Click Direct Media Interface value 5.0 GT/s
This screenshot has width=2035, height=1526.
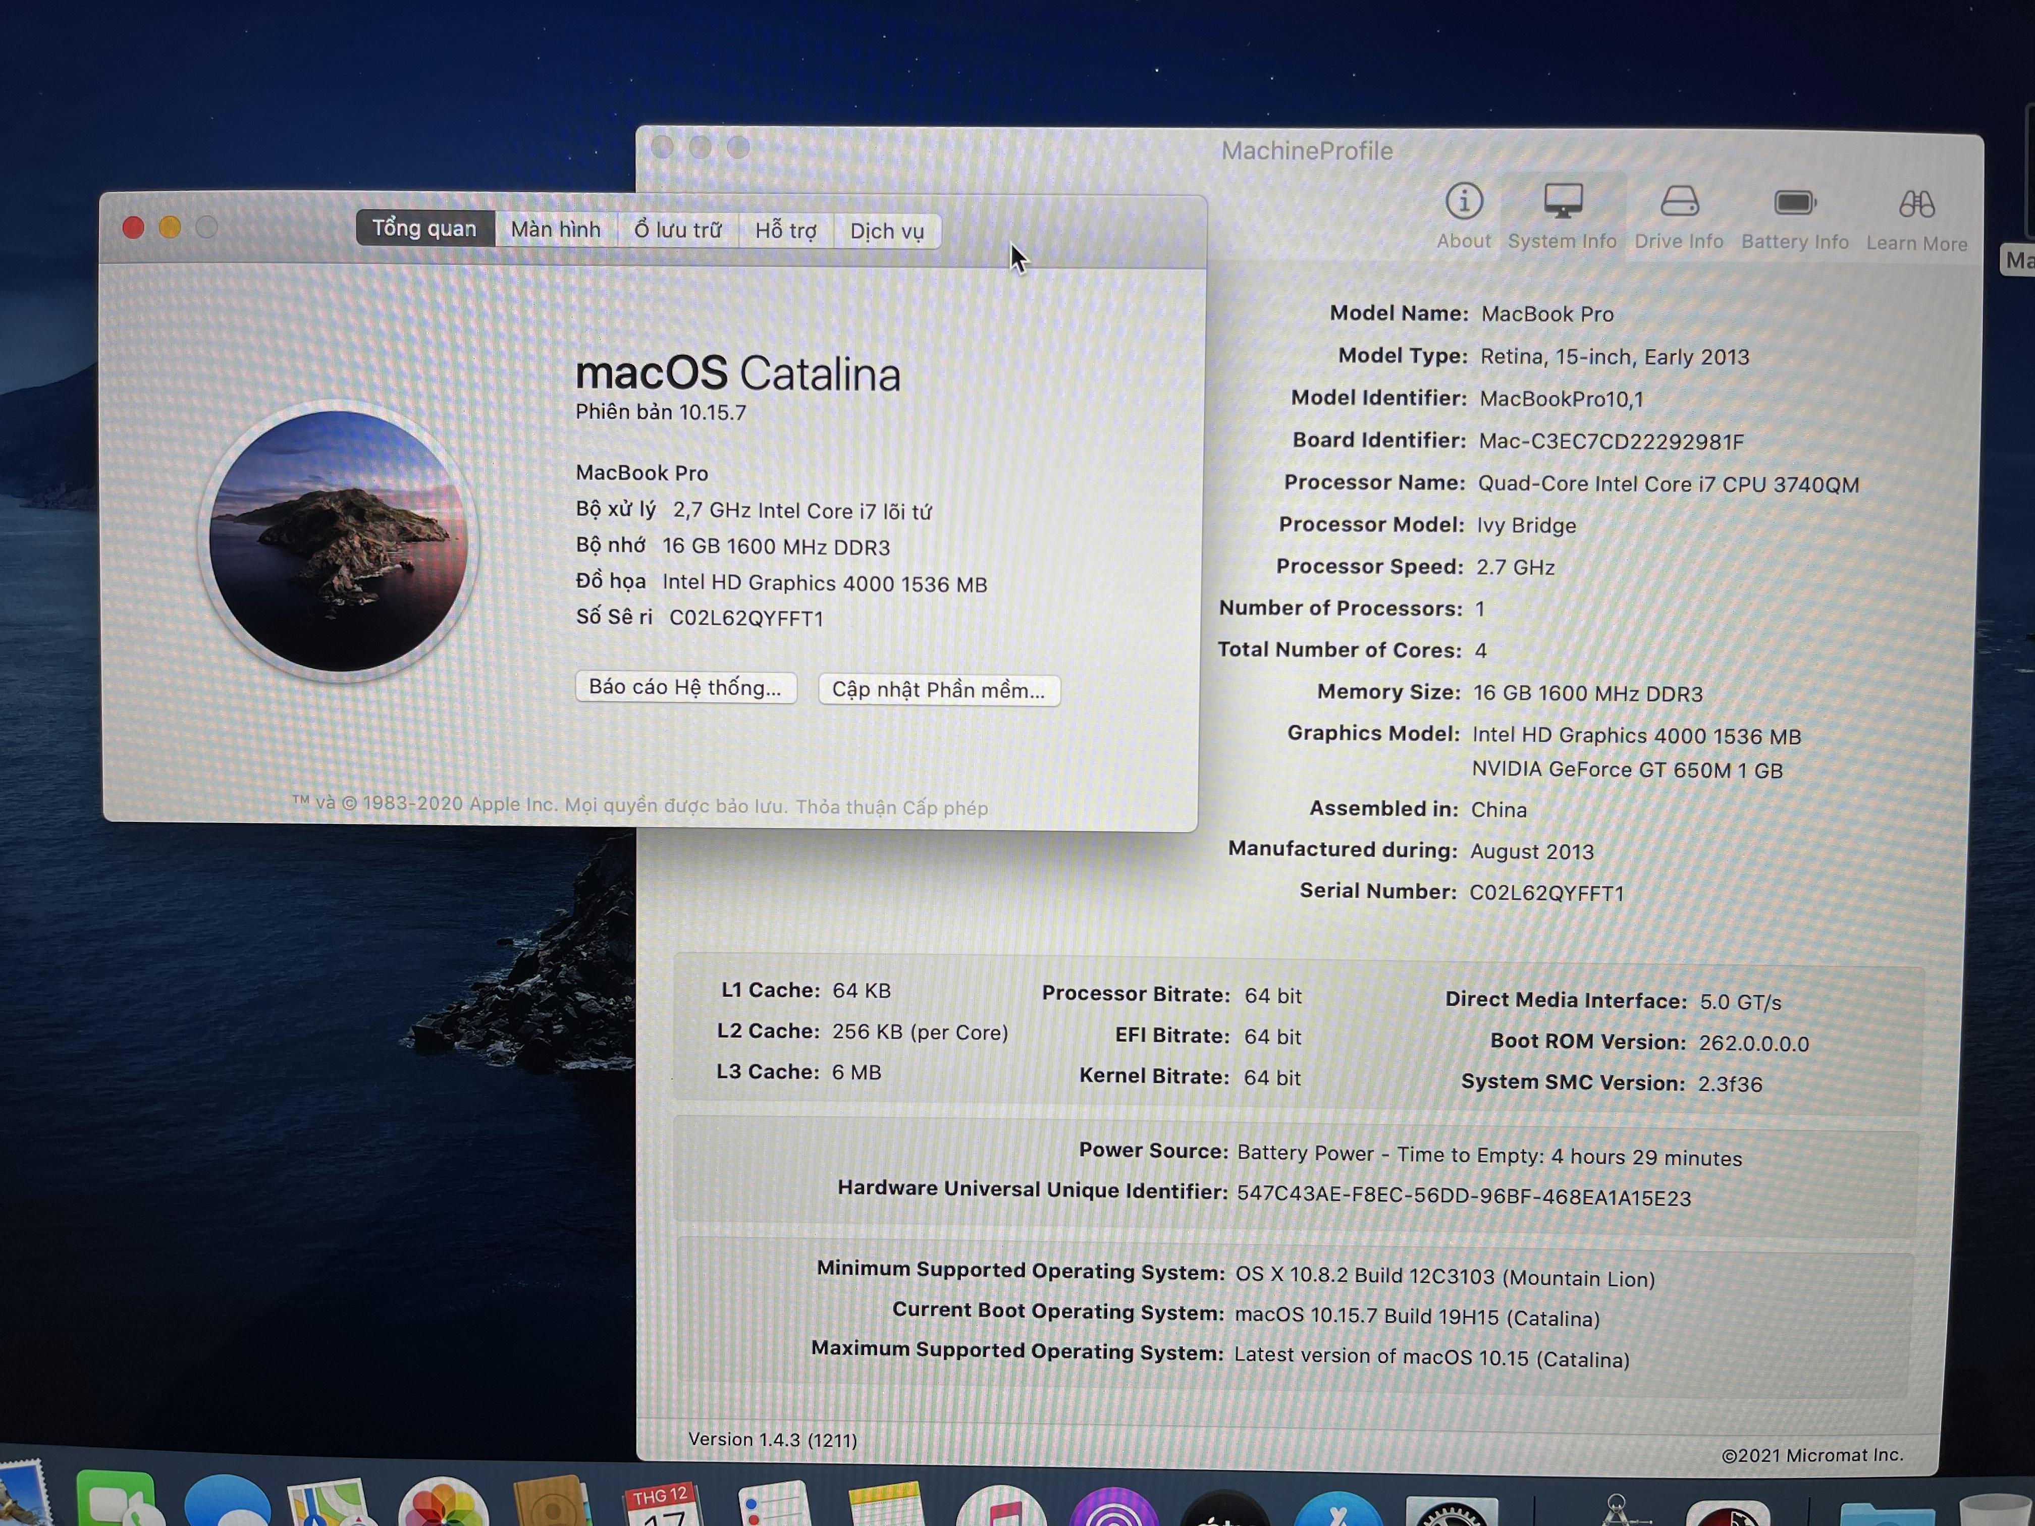(x=1741, y=1002)
